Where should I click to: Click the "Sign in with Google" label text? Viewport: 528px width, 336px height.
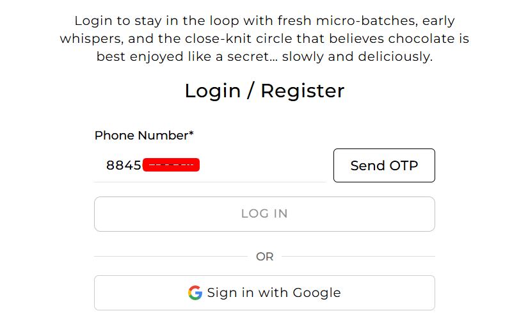tap(274, 293)
